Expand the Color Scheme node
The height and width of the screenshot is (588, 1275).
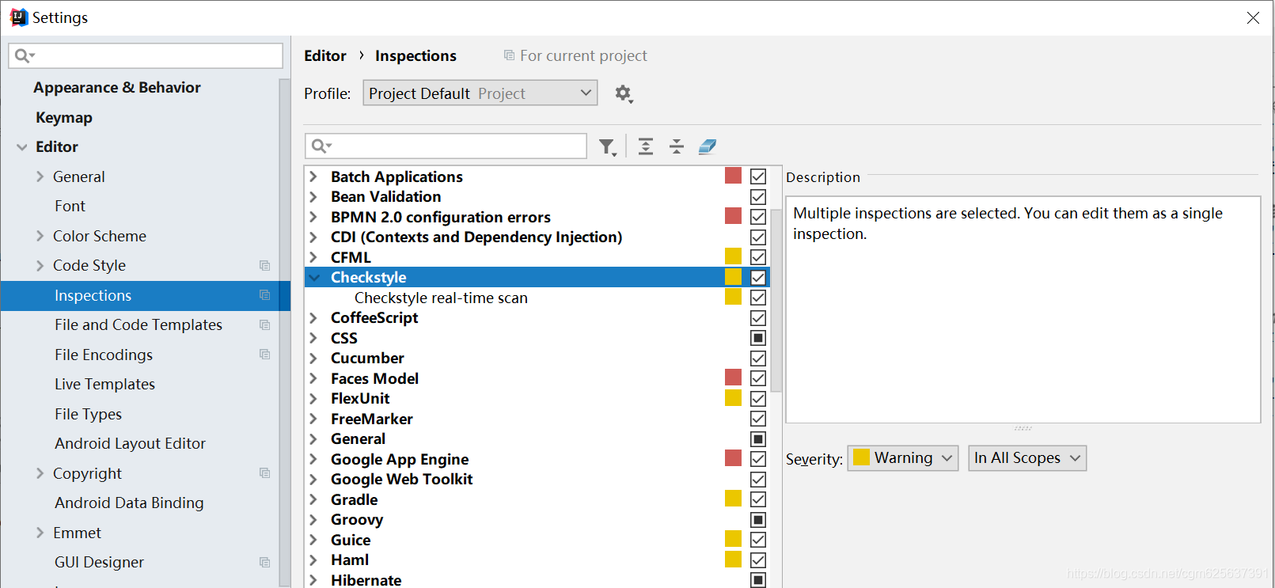tap(40, 236)
